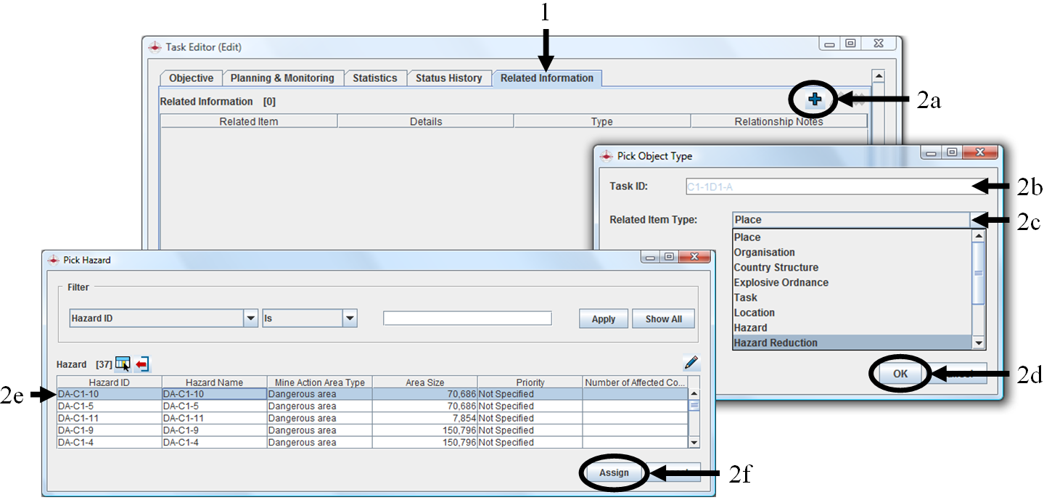This screenshot has width=1044, height=500.
Task: Choose Explosive Ordnance in the item list
Action: (x=781, y=282)
